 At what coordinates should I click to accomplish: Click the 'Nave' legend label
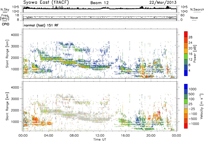pyautogui.click(x=194, y=18)
